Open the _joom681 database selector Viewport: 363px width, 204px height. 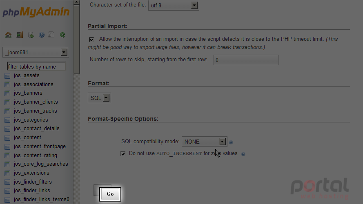[36, 52]
